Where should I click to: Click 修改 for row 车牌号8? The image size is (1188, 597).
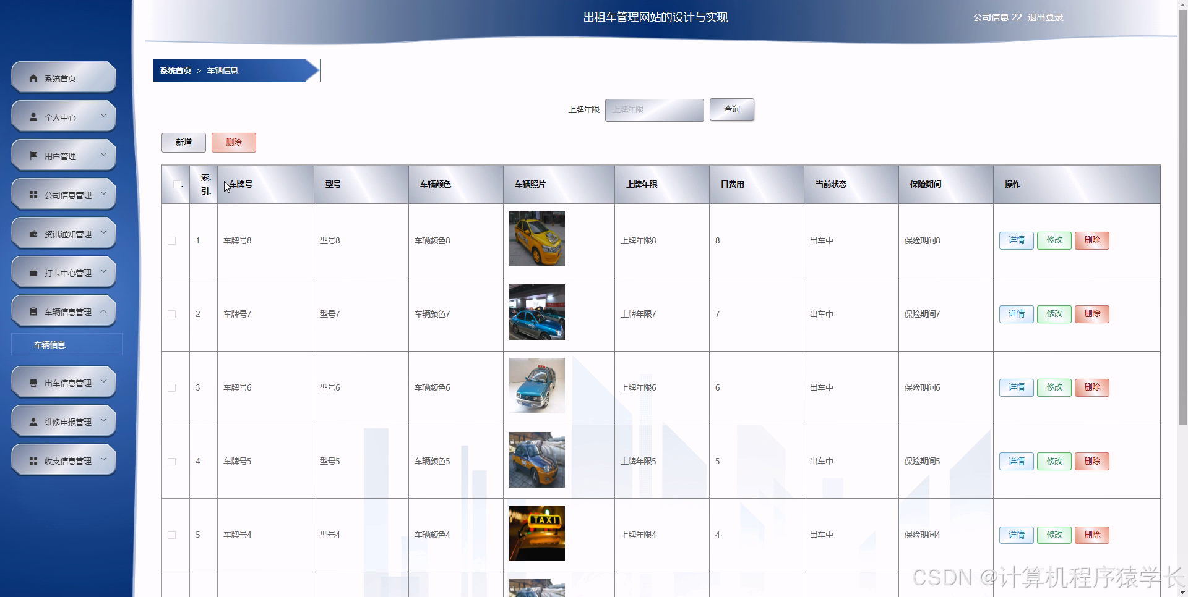point(1054,240)
